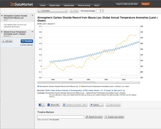
Task: Click Log in or sign up button
Action: pos(127,4)
